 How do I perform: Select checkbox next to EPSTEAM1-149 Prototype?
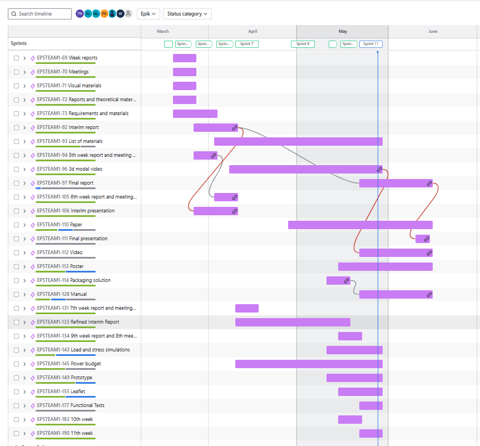[17, 378]
